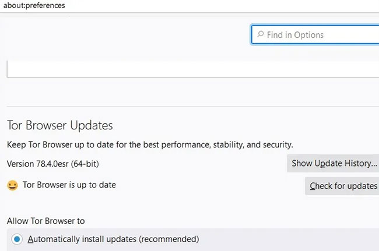This screenshot has height=251, width=379.
Task: Click the word 'Updates' in the section heading
Action: coord(92,125)
